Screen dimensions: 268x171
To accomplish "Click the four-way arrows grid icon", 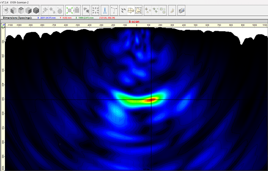I will point(96,11).
